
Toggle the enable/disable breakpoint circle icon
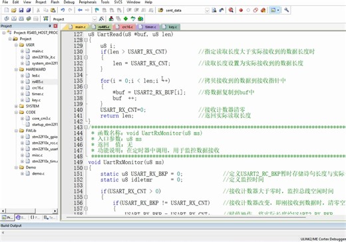(x=248, y=10)
